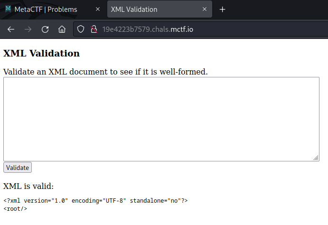Click the MetaCTF favicon in first tab
The image size is (328, 225).
(x=8, y=9)
